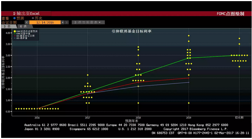Click the 2019 x-axis label
This screenshot has height=139, width=252.
(189, 118)
